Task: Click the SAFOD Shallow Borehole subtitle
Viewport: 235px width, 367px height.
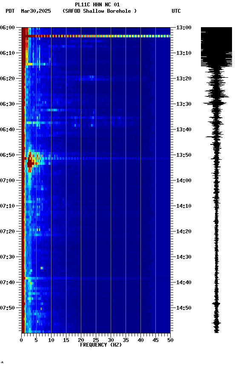Action: click(100, 11)
